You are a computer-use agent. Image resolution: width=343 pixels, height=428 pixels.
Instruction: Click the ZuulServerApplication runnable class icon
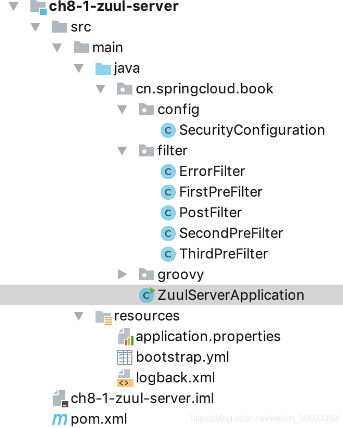147,295
